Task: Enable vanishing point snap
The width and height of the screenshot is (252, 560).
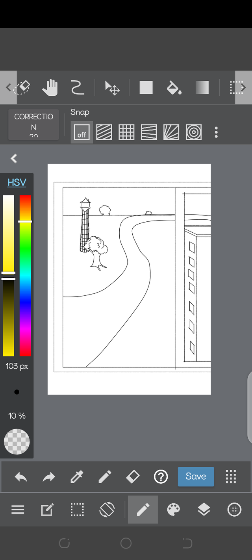Action: pos(149,132)
